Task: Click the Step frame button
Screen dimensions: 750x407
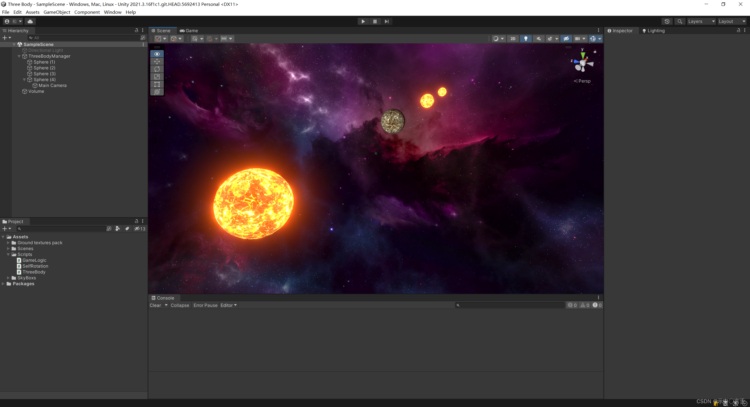Action: pyautogui.click(x=387, y=21)
